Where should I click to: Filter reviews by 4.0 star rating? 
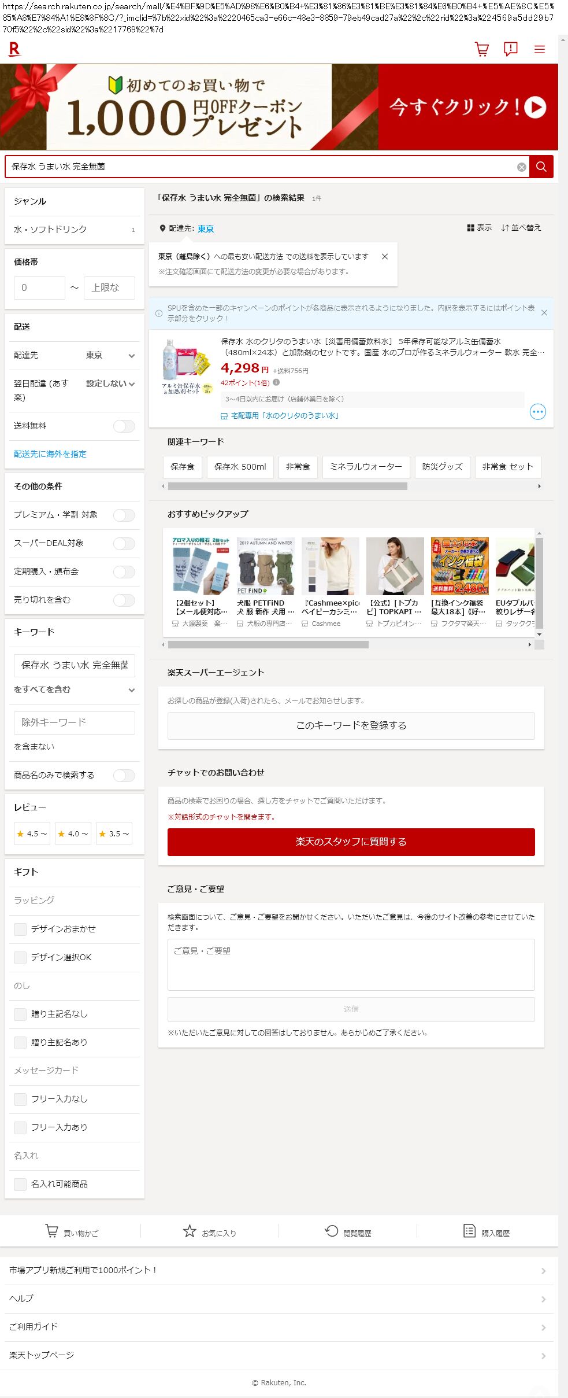(x=73, y=833)
